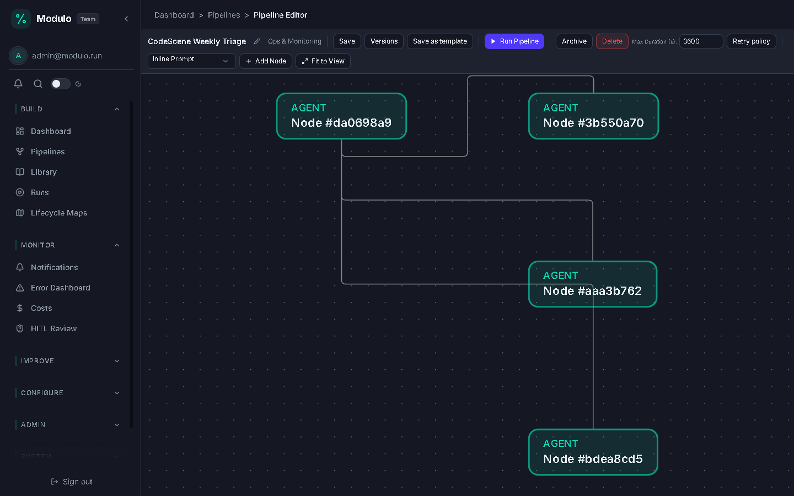Click Save as template
Image resolution: width=794 pixels, height=496 pixels.
[439, 41]
